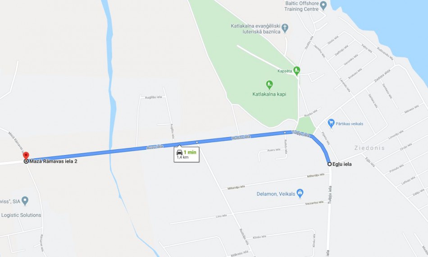Click the blue route line at Rudzu iela
The height and width of the screenshot is (257, 428).
coord(241,138)
